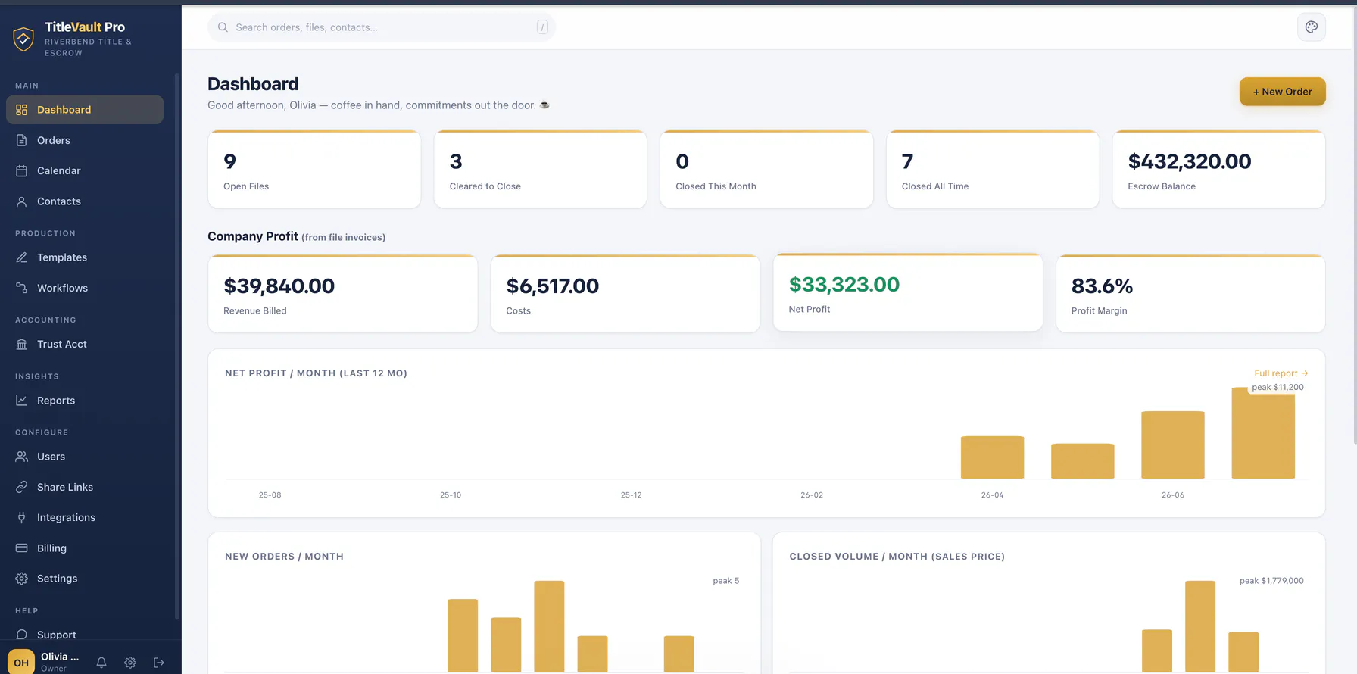Select the Revenue Billed $39,840.00 card
This screenshot has width=1357, height=674.
342,294
